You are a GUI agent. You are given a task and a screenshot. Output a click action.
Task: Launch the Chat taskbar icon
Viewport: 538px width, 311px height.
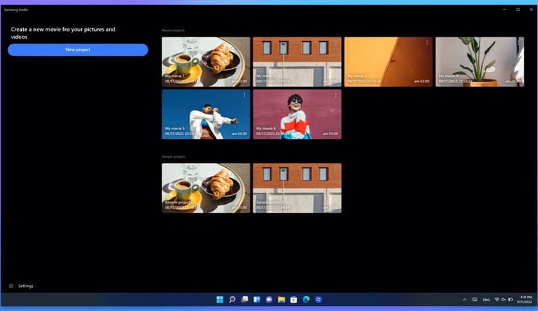click(x=269, y=299)
